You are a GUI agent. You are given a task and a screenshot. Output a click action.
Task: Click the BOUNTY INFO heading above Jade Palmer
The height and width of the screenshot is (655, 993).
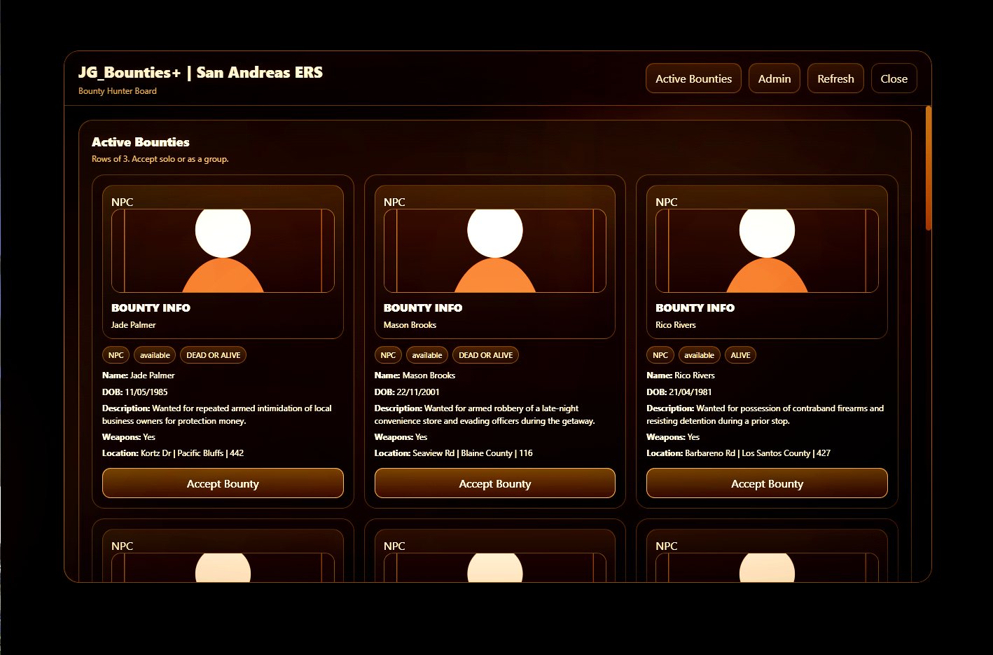click(151, 308)
